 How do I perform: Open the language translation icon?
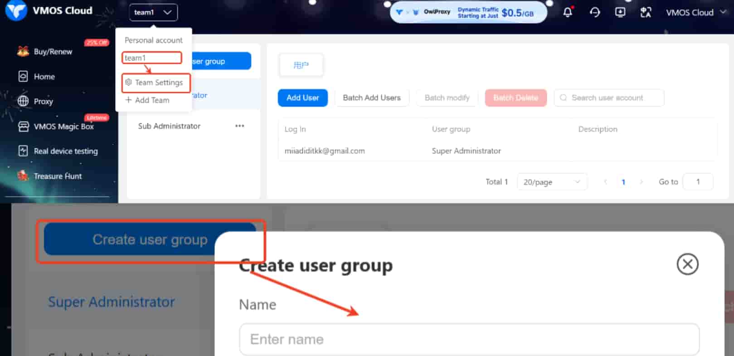pos(645,12)
